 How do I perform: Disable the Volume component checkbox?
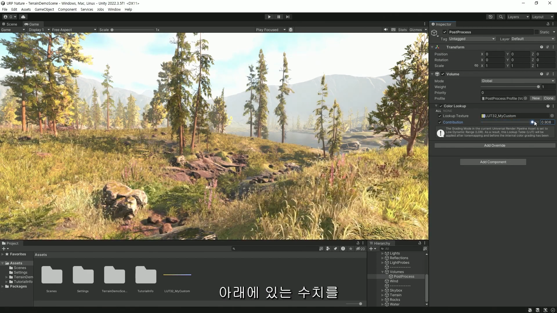point(443,74)
